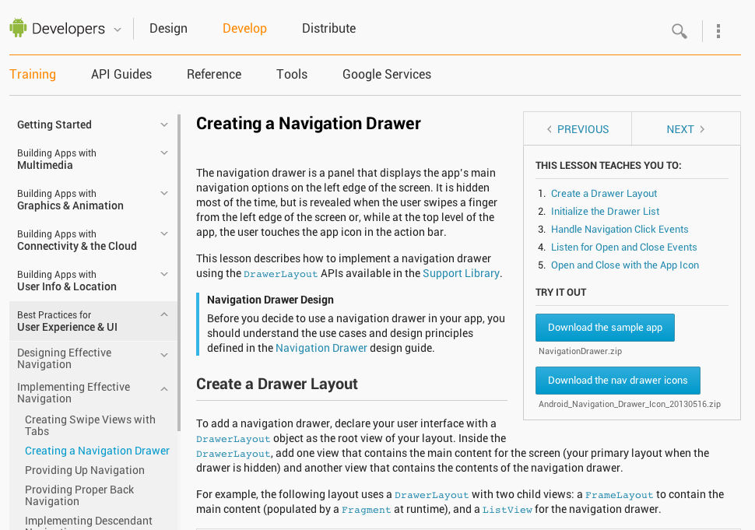Open search with the magnifier icon
The image size is (755, 530).
point(678,31)
